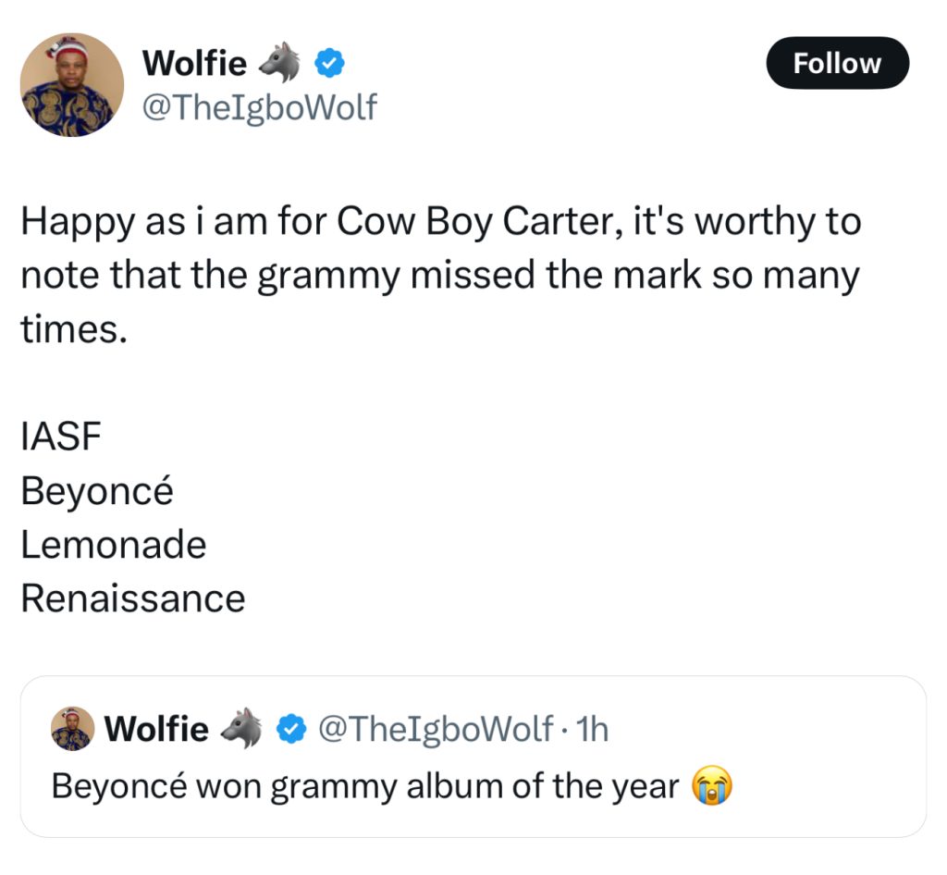This screenshot has width=947, height=875.
Task: Click the small avatar in the quoted tweet
Action: (x=72, y=729)
